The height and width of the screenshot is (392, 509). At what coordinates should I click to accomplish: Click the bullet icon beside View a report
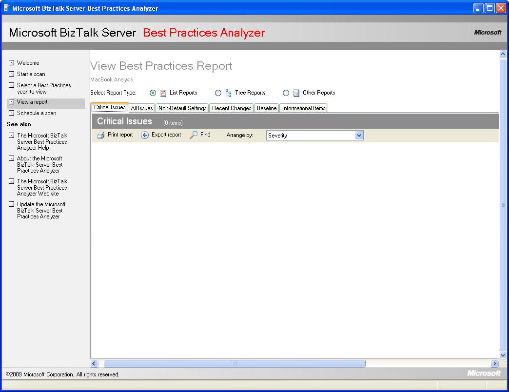[x=11, y=102]
